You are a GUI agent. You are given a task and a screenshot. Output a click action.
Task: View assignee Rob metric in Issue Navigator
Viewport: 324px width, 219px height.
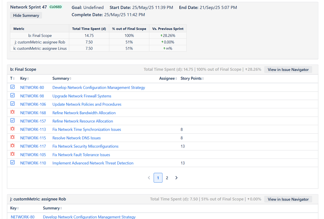point(288,199)
